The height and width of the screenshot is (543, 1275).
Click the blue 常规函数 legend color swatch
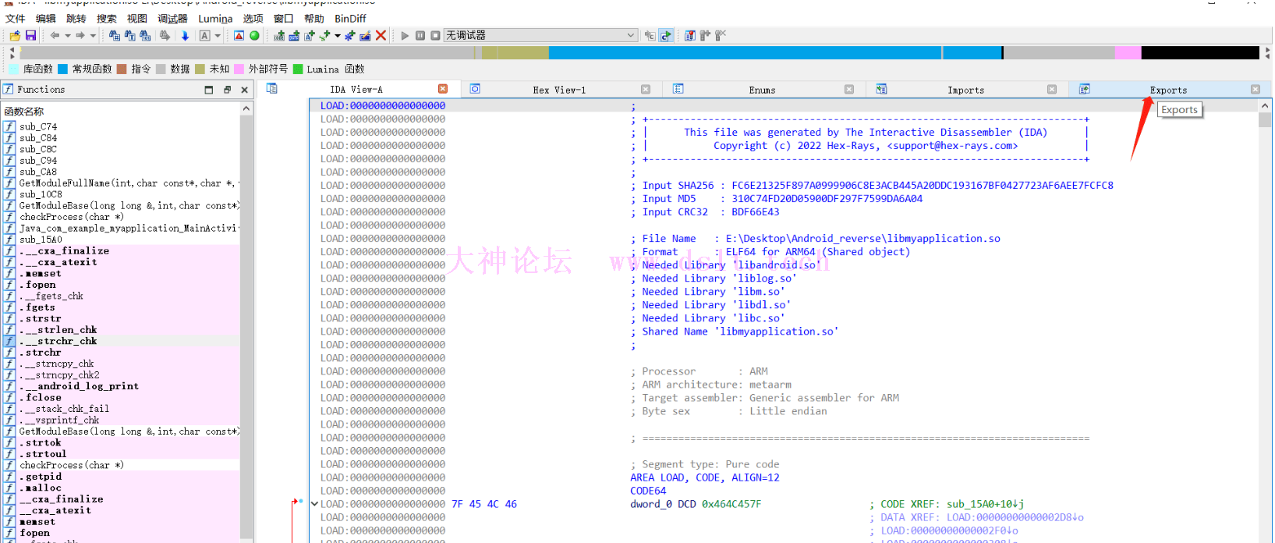click(63, 69)
